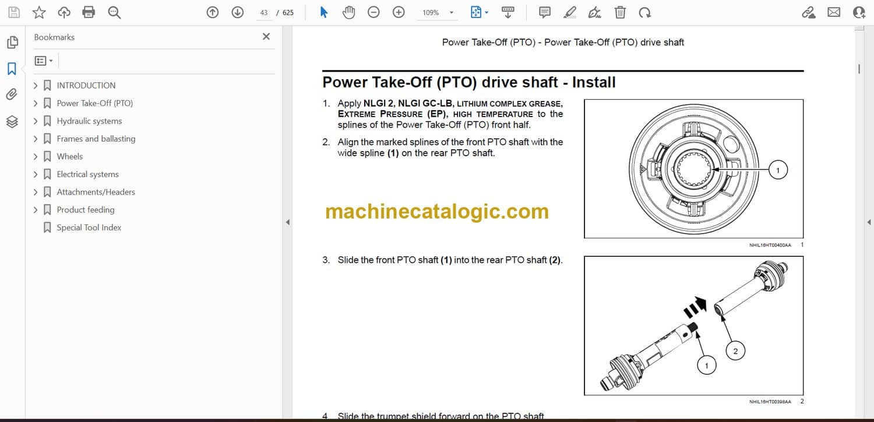The image size is (874, 422).
Task: Choose the arrow Selection tool
Action: pos(324,12)
